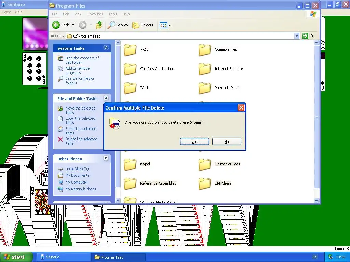Viewport: 350px width, 262px height.
Task: Click file list scrollbar down arrow
Action: (317, 200)
